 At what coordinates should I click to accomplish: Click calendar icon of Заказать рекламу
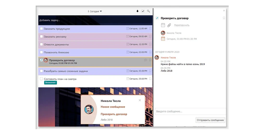[x=128, y=36]
